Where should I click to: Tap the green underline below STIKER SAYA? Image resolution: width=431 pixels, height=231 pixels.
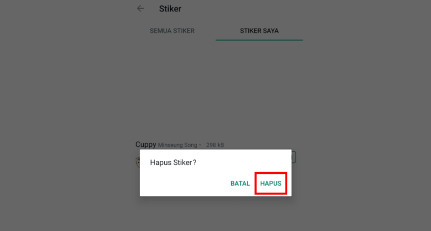pyautogui.click(x=259, y=40)
